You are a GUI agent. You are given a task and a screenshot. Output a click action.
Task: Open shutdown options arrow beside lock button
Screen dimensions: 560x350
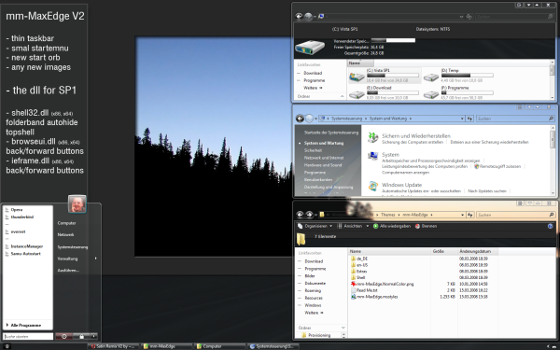(93, 336)
